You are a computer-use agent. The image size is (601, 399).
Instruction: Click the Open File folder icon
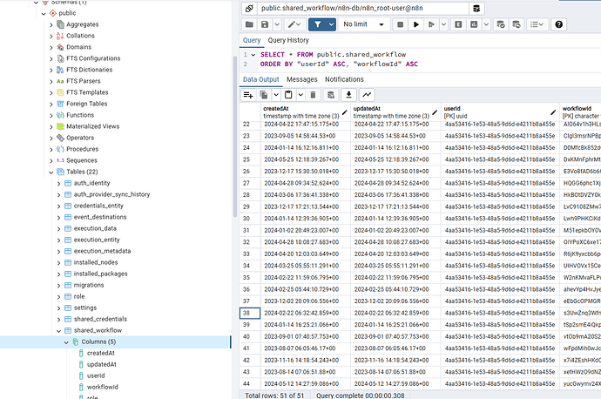249,24
